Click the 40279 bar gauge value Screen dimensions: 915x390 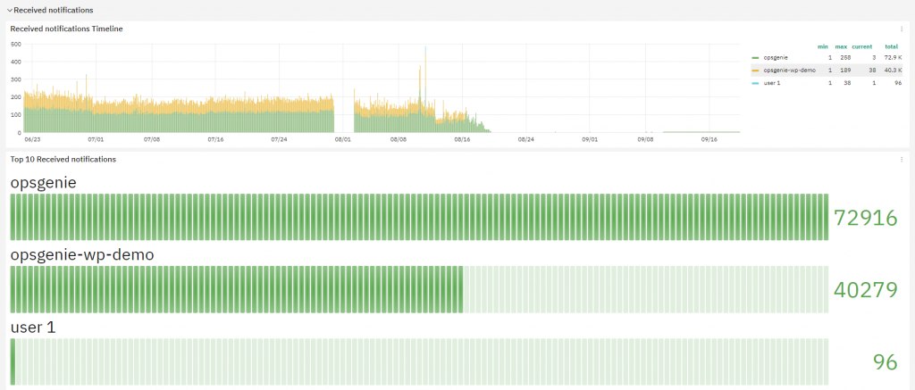[x=865, y=290]
